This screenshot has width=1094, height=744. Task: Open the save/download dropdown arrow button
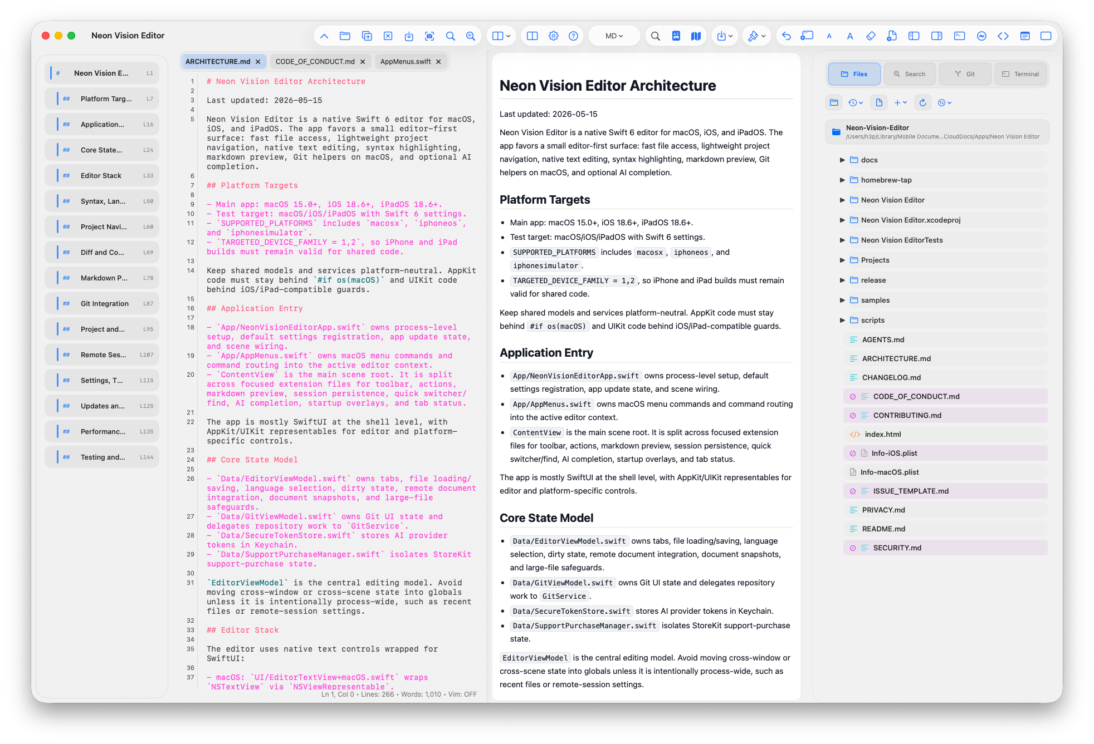pyautogui.click(x=725, y=36)
